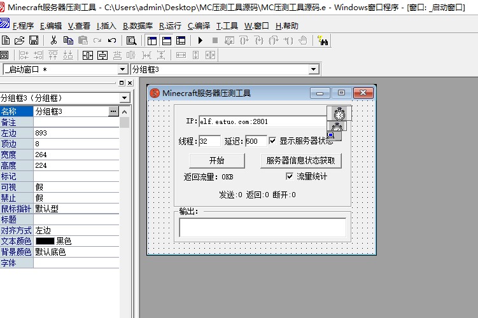Toggle the left work panel layout button

(152, 40)
